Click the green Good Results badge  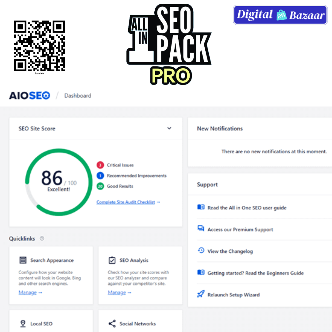pyautogui.click(x=100, y=186)
